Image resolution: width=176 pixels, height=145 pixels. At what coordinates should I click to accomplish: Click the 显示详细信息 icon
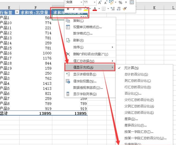[x=68, y=74]
